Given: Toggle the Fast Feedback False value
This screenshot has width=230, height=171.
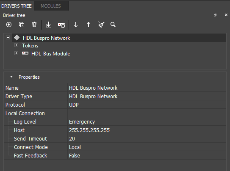Looking at the screenshot, I should (x=147, y=155).
